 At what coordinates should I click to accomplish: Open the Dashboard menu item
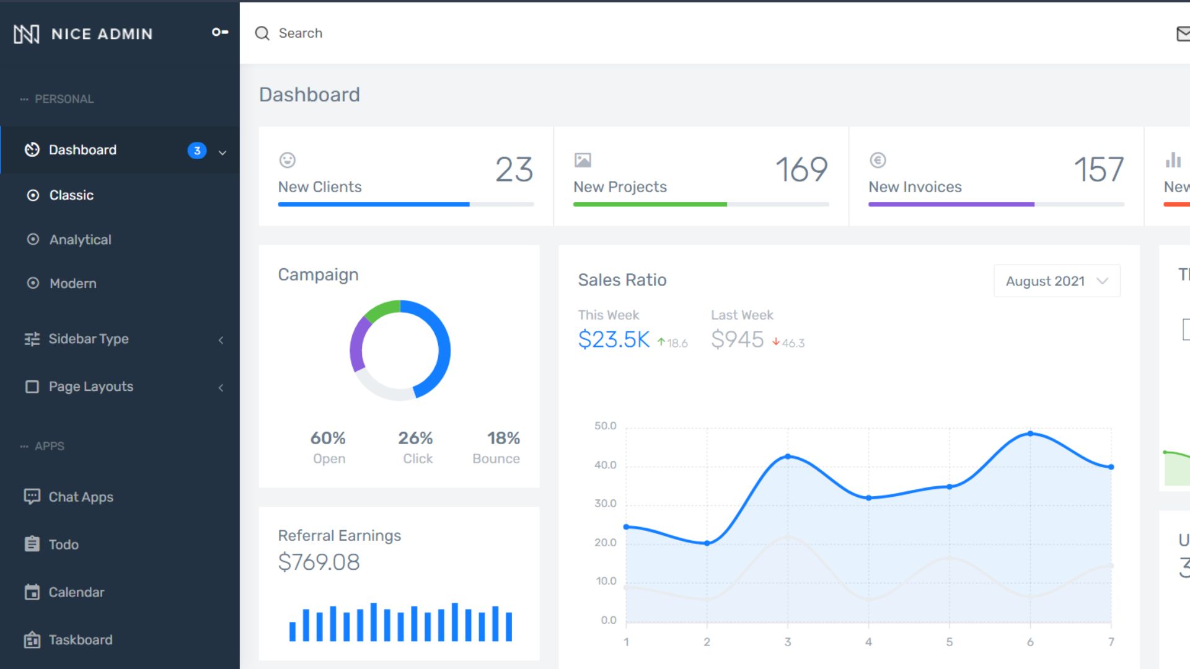(x=120, y=150)
